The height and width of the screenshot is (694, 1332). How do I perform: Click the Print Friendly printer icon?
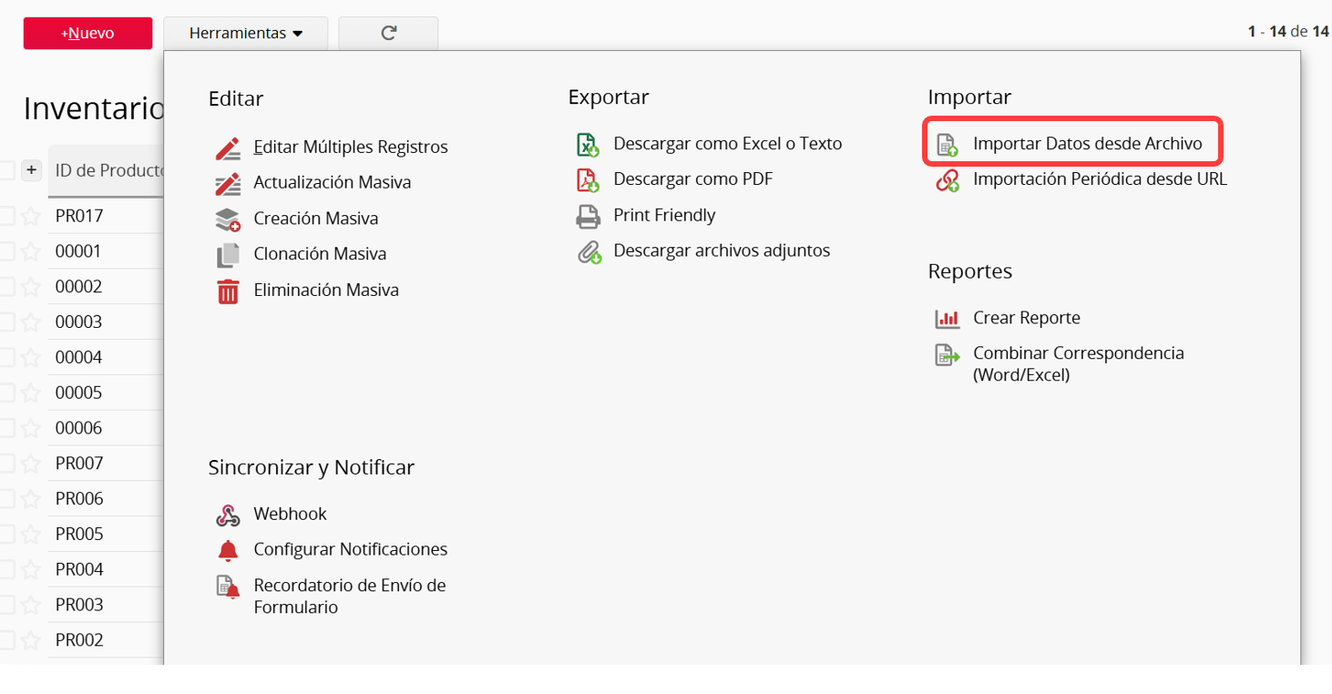point(588,216)
